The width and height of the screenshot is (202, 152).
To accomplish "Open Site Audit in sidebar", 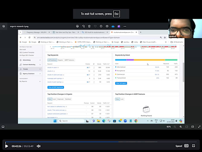I will 23,49.
